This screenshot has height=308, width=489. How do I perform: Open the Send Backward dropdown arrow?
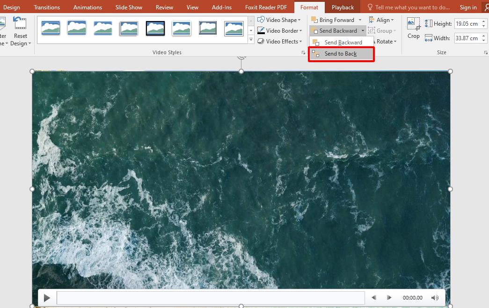(x=363, y=30)
